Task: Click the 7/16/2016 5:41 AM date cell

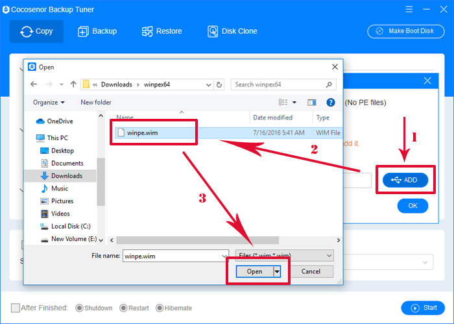Action: point(278,132)
